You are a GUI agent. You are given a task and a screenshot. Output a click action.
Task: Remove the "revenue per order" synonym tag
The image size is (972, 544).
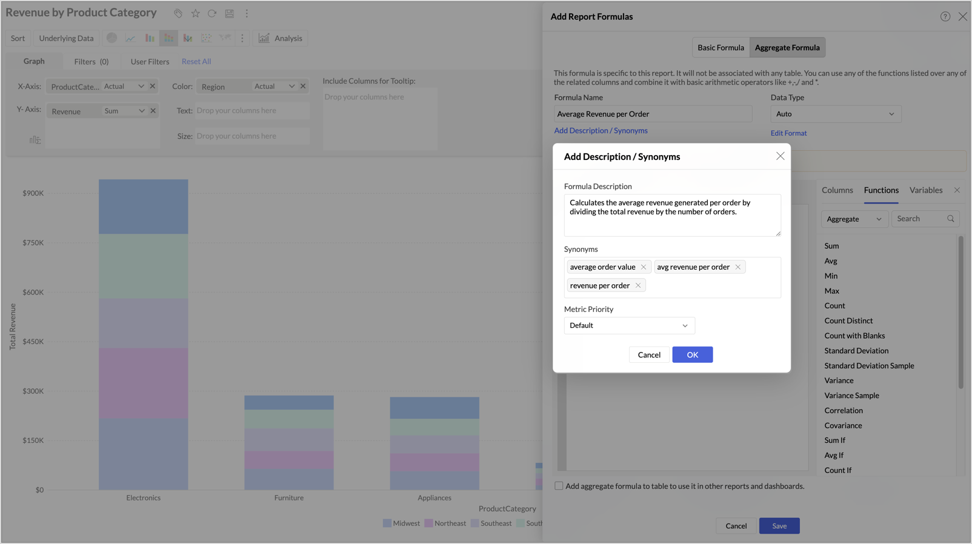pos(638,285)
